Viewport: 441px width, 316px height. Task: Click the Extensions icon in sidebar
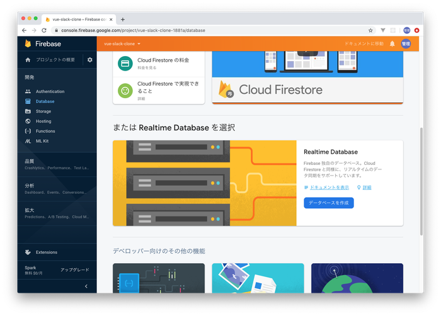point(28,252)
